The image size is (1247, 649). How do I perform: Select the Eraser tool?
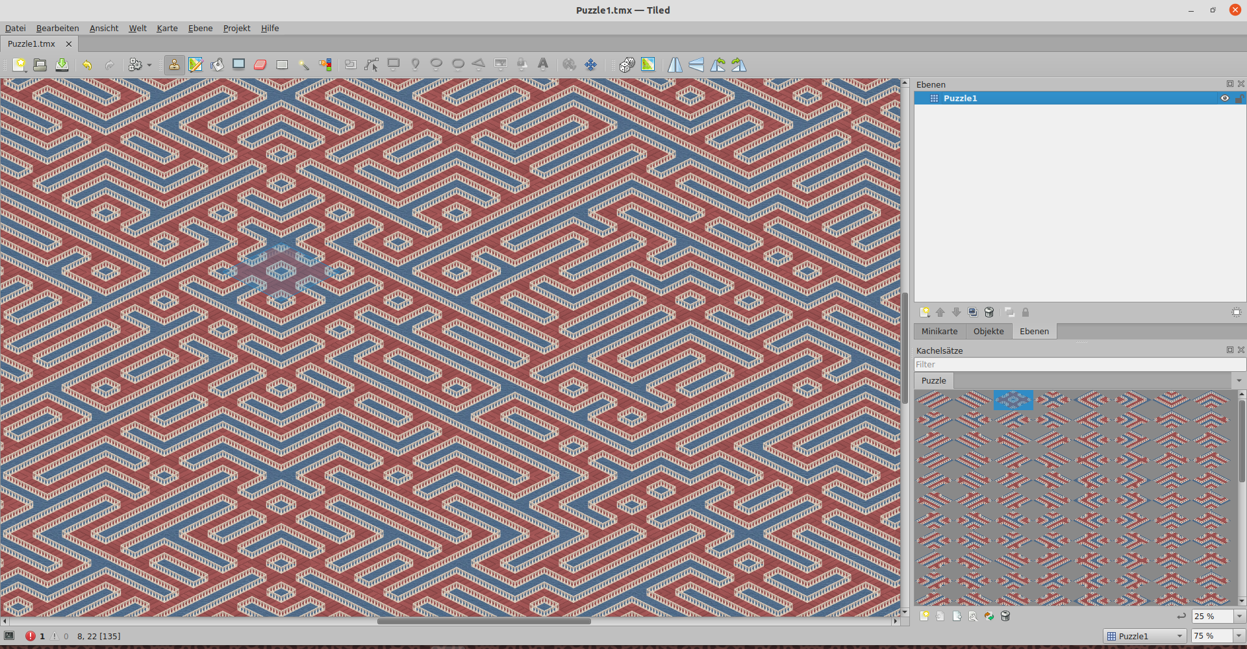tap(260, 65)
